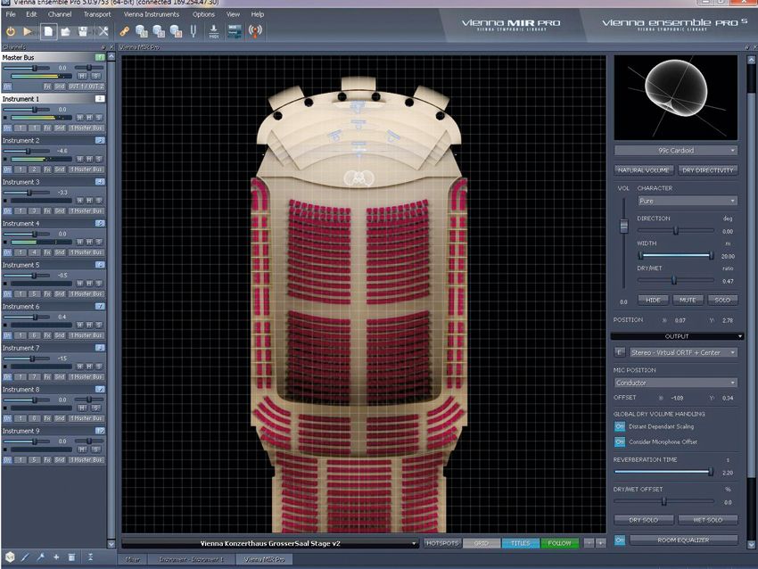Open the Transport menu

(x=97, y=14)
